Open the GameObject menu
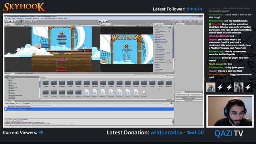The image size is (256, 144). 20,19
